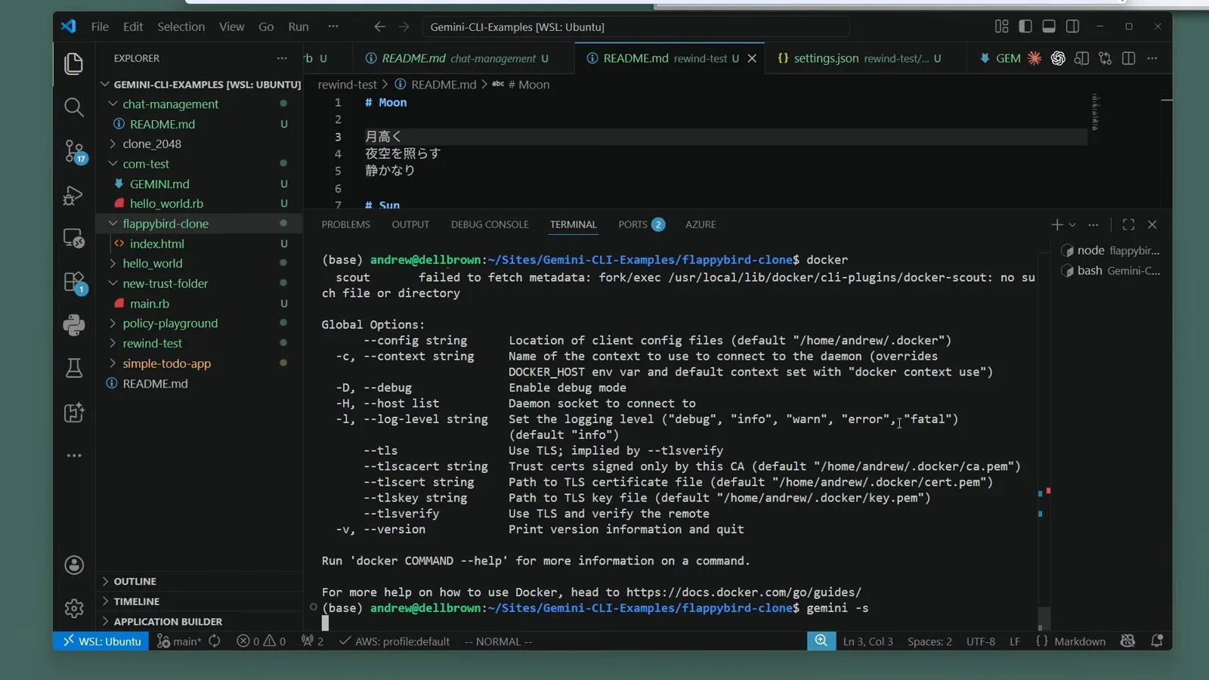The width and height of the screenshot is (1209, 680).
Task: Create a new terminal with plus
Action: (x=1056, y=224)
